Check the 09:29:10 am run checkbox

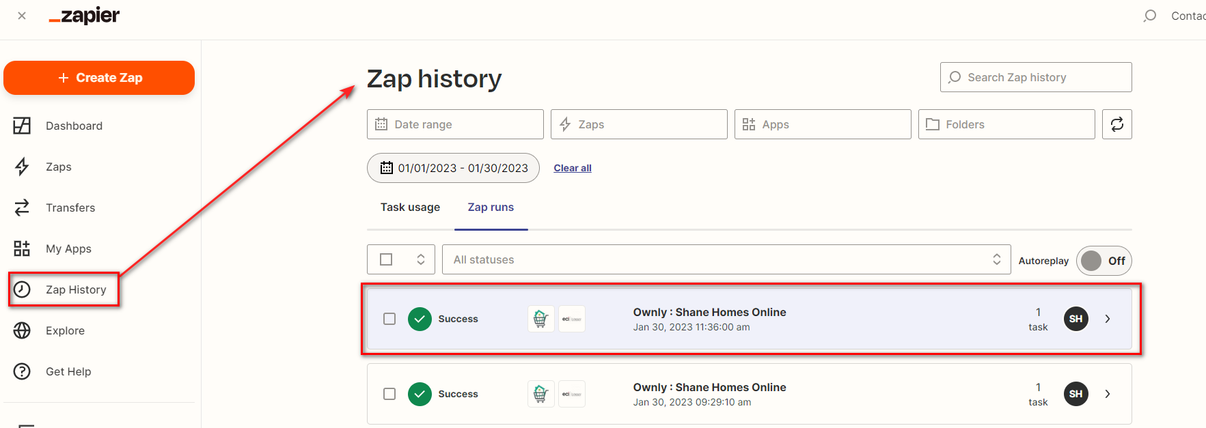(x=389, y=394)
